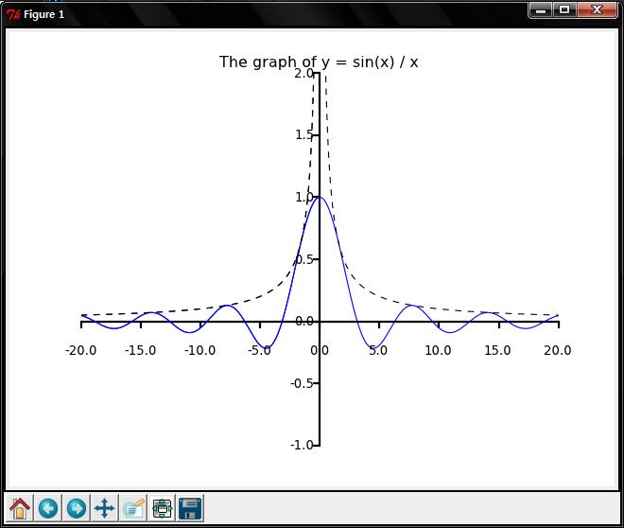
Task: Click the y-axis label '-1.0'
Action: [x=302, y=445]
